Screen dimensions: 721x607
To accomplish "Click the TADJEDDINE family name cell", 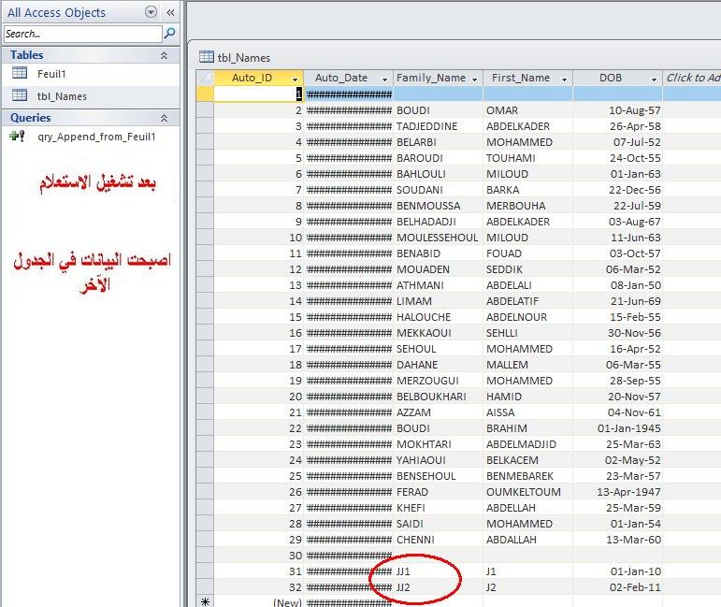I will (x=438, y=126).
